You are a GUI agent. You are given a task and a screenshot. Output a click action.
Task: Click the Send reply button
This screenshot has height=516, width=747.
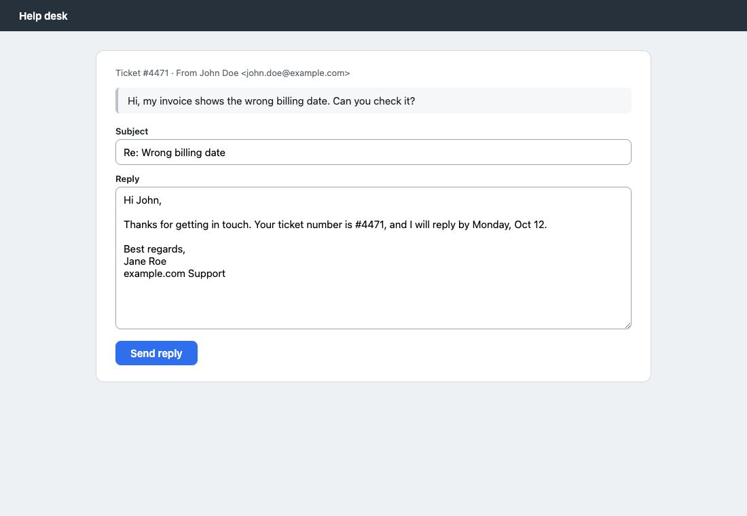click(156, 353)
